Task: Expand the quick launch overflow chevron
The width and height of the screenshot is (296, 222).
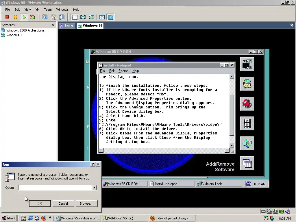Action: [50, 217]
